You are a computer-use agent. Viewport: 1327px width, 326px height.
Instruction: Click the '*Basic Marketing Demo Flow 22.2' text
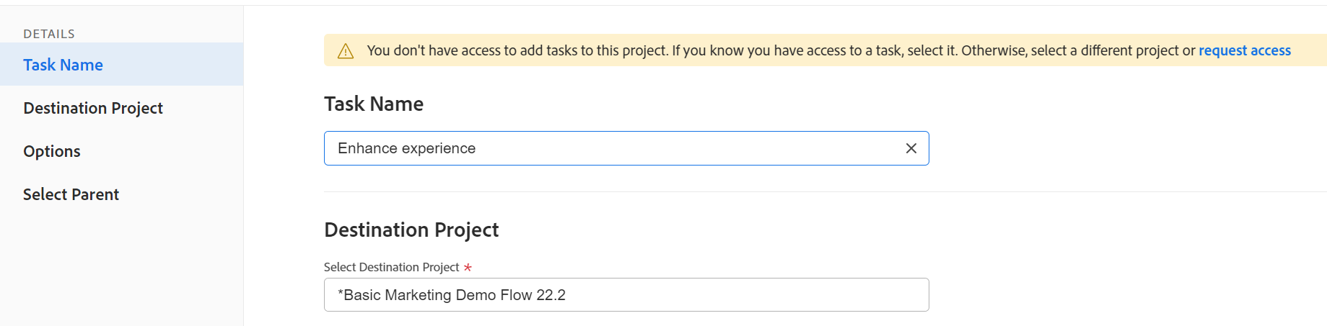click(452, 295)
